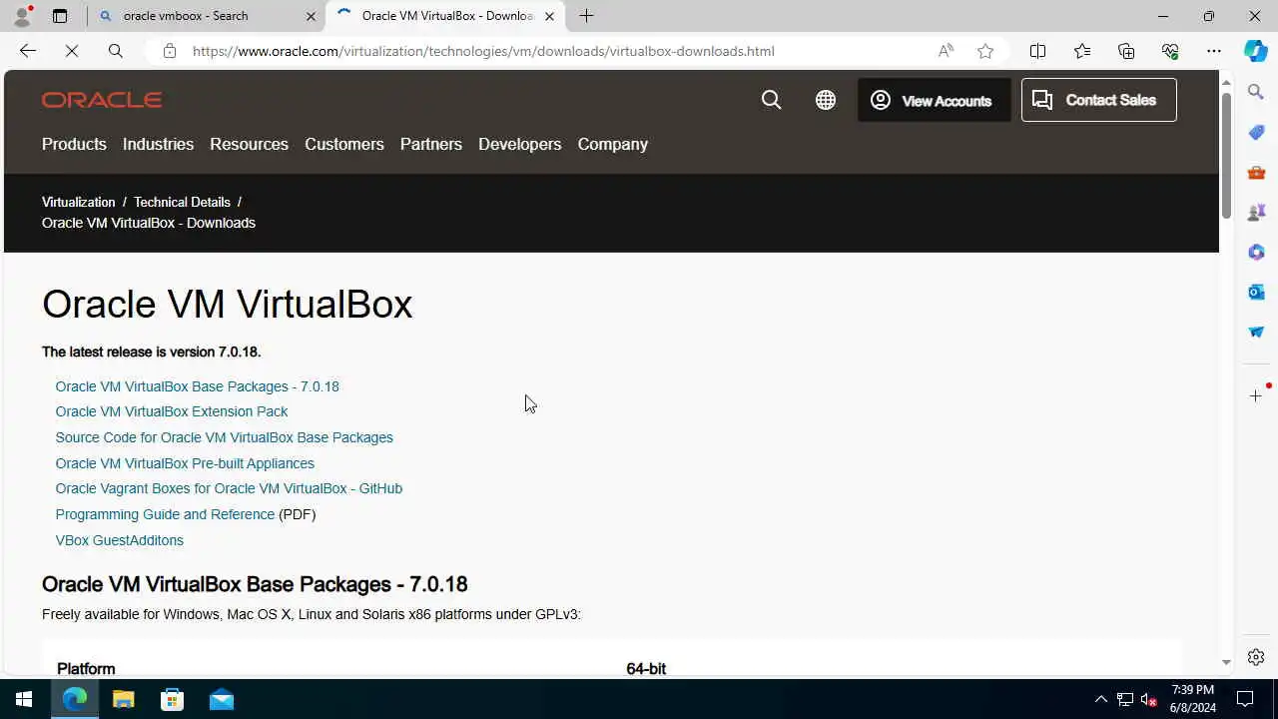Click View Accounts button
The image size is (1278, 719).
[x=935, y=100]
